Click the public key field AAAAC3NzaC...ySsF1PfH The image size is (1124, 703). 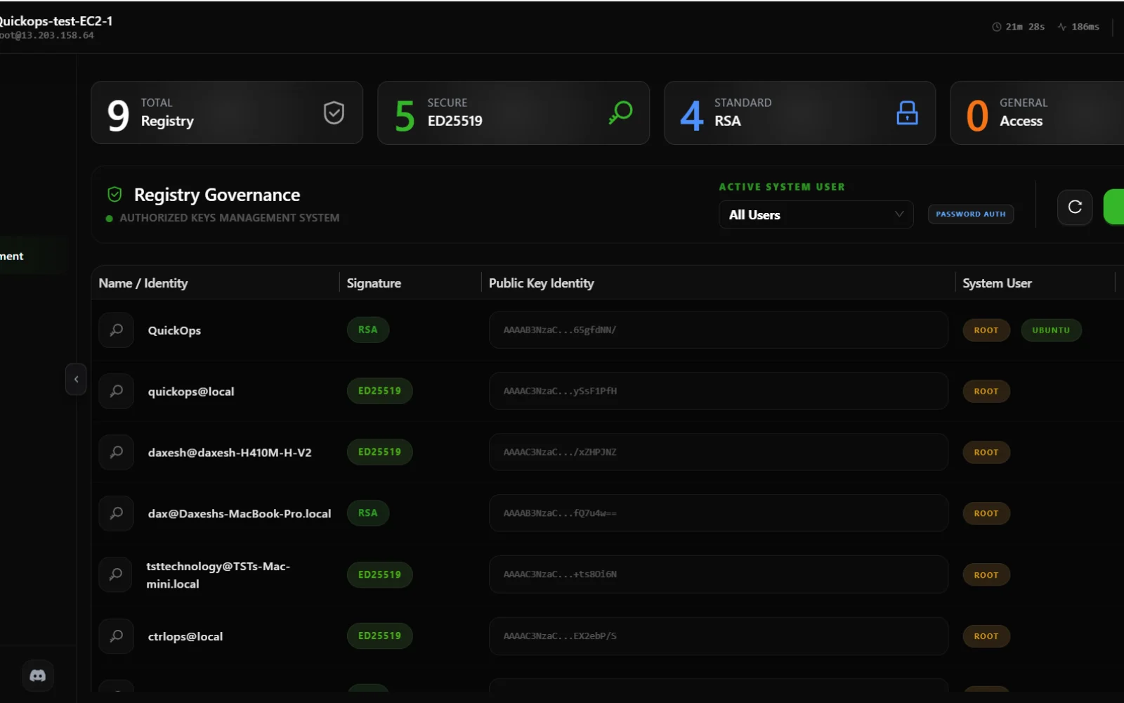pos(719,391)
